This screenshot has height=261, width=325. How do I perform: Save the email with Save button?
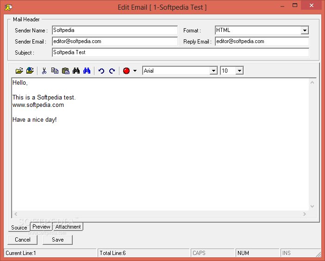57,240
